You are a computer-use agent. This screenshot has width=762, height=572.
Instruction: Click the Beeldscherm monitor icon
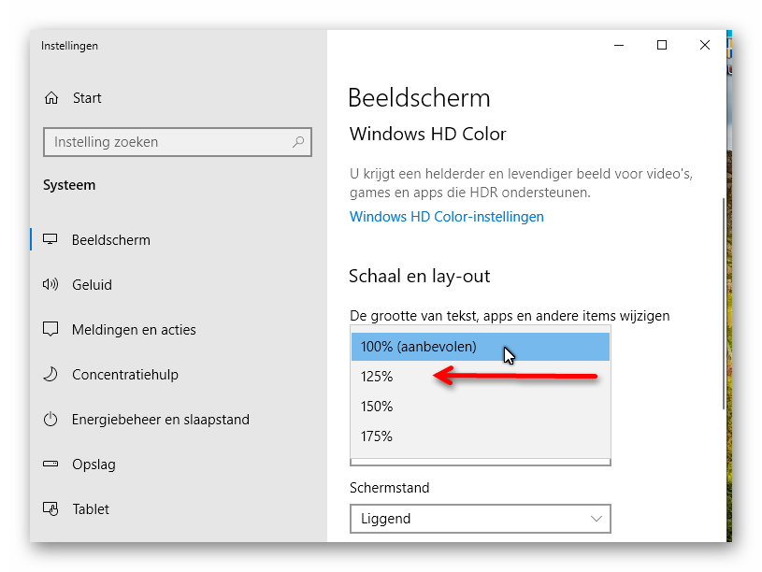(x=50, y=239)
